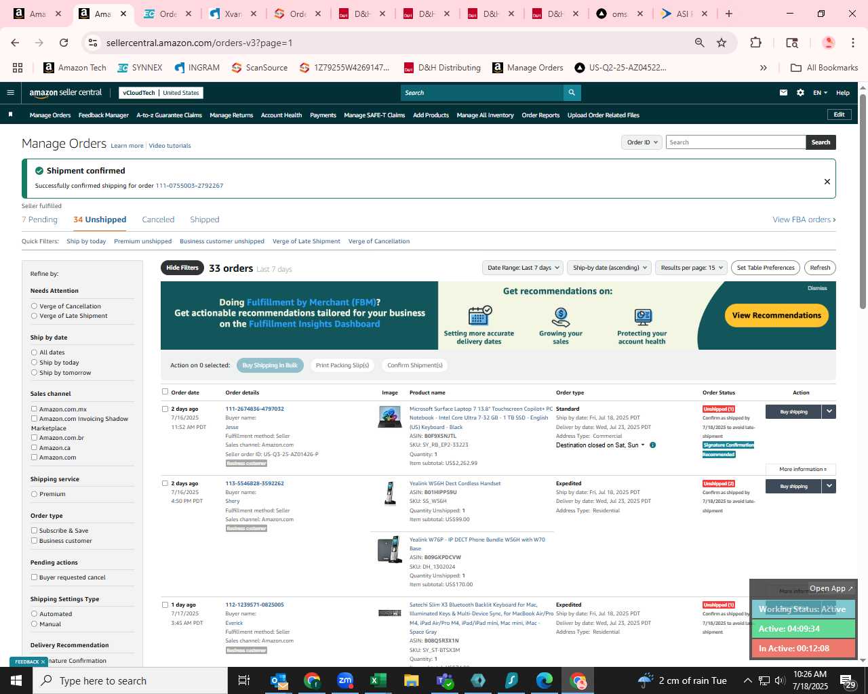Open the zoom magnifier icon in address bar
Image resolution: width=868 pixels, height=694 pixels.
point(699,43)
